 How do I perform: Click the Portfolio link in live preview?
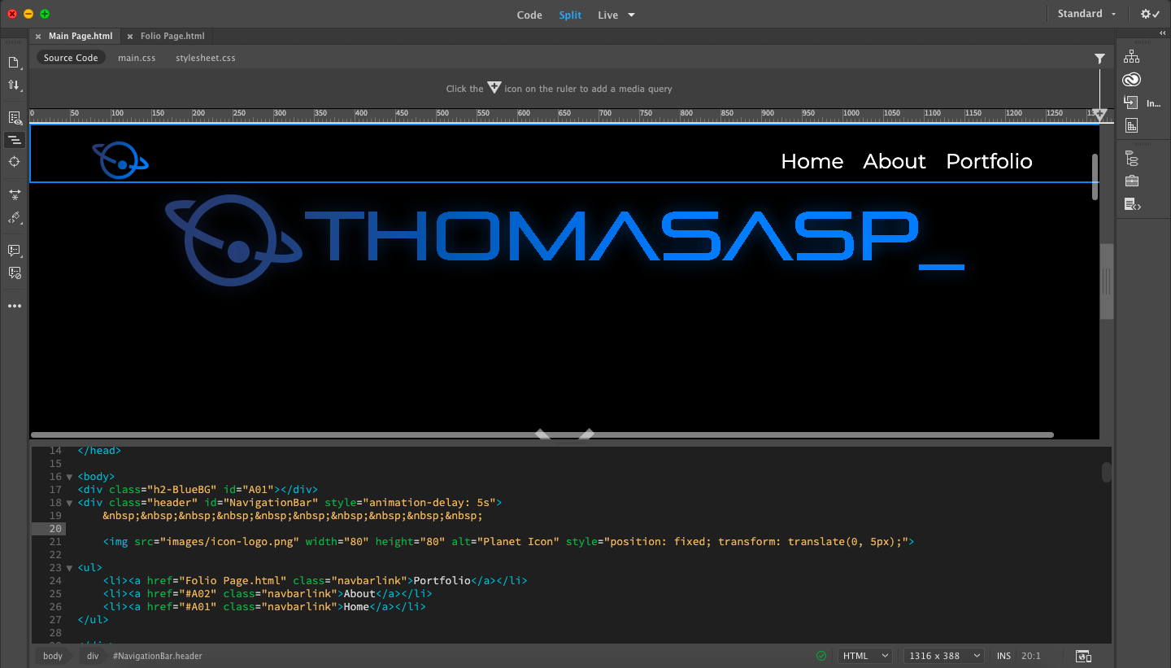[989, 161]
